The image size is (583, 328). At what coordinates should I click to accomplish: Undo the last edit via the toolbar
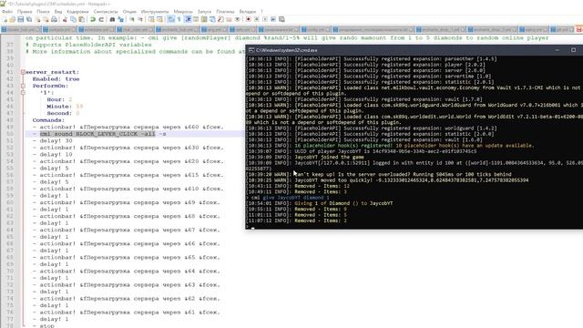(x=93, y=19)
